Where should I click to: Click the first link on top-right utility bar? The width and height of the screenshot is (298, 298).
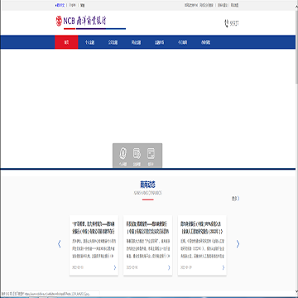191,5
